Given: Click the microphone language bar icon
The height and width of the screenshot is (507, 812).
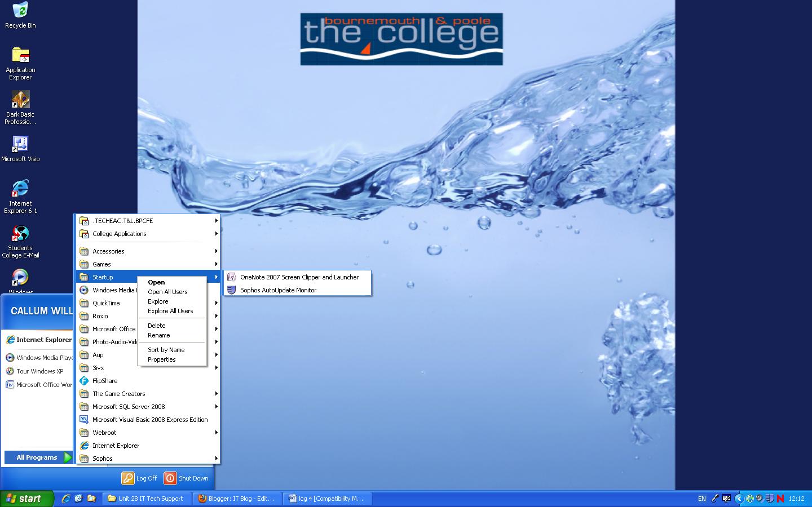Looking at the screenshot, I should 715,499.
